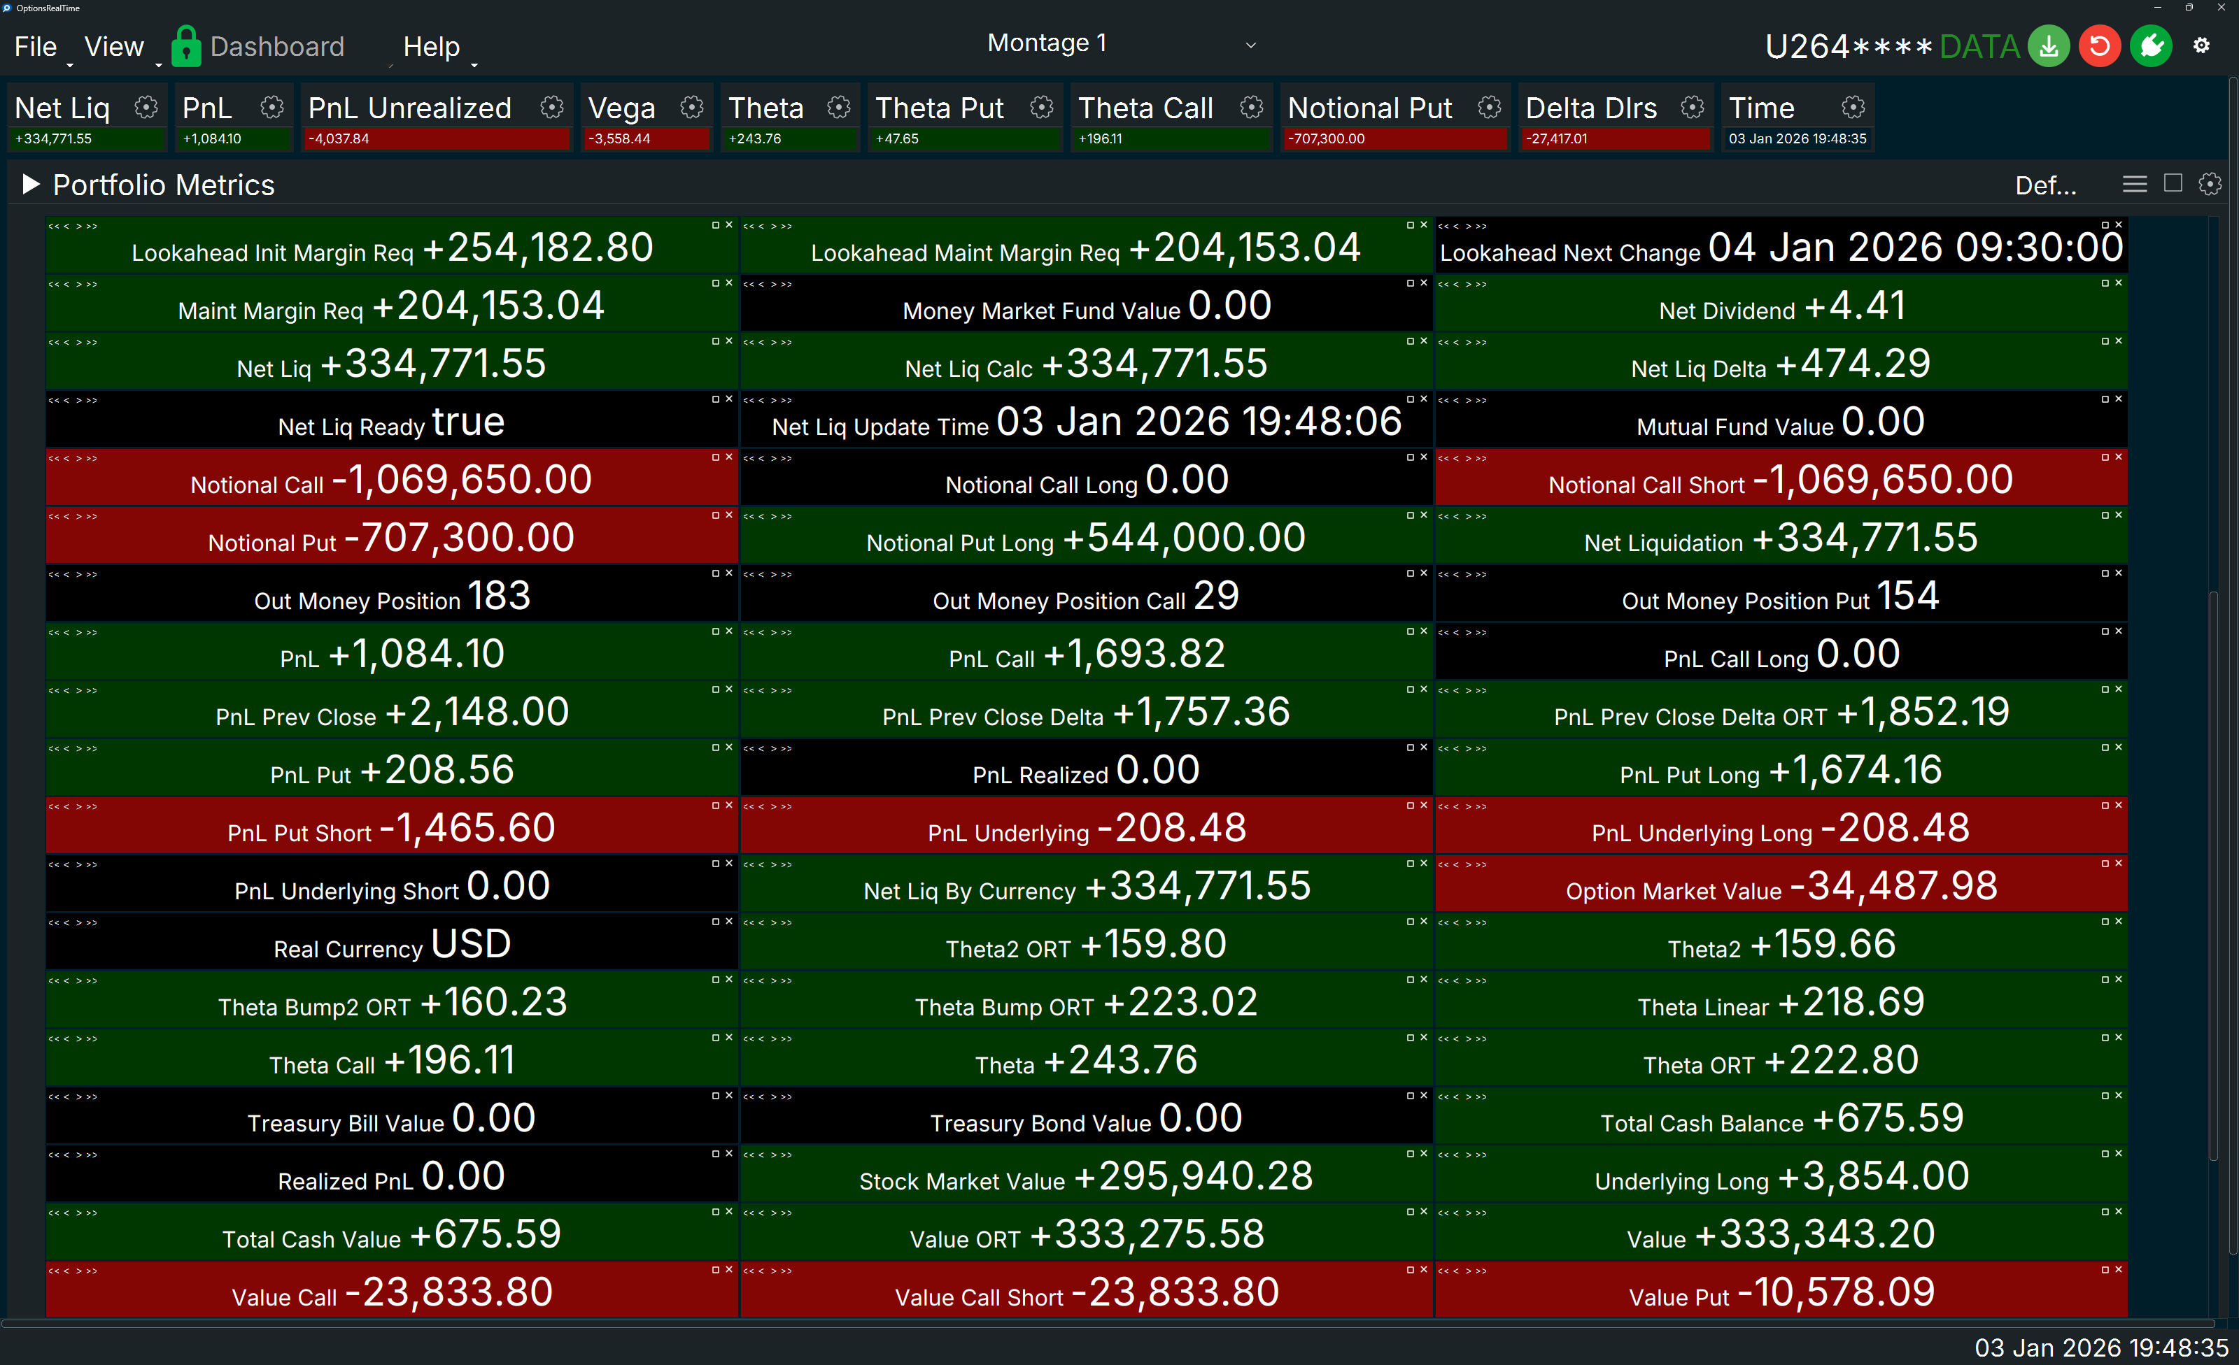The height and width of the screenshot is (1365, 2239).
Task: Toggle the maximize square in the Portfolio Metrics header
Action: 2173,183
